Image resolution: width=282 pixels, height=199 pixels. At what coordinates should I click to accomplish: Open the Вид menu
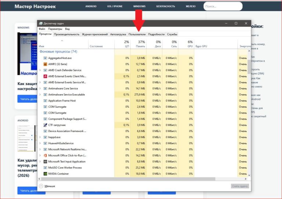[67, 29]
